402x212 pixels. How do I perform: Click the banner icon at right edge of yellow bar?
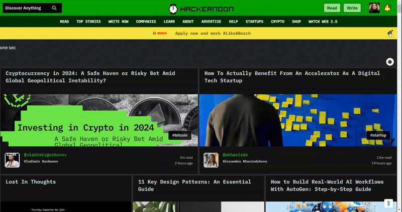[390, 33]
